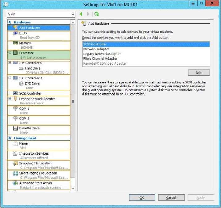The image size is (221, 208).
Task: Click the window icon in title bar
Action: coord(6,4)
